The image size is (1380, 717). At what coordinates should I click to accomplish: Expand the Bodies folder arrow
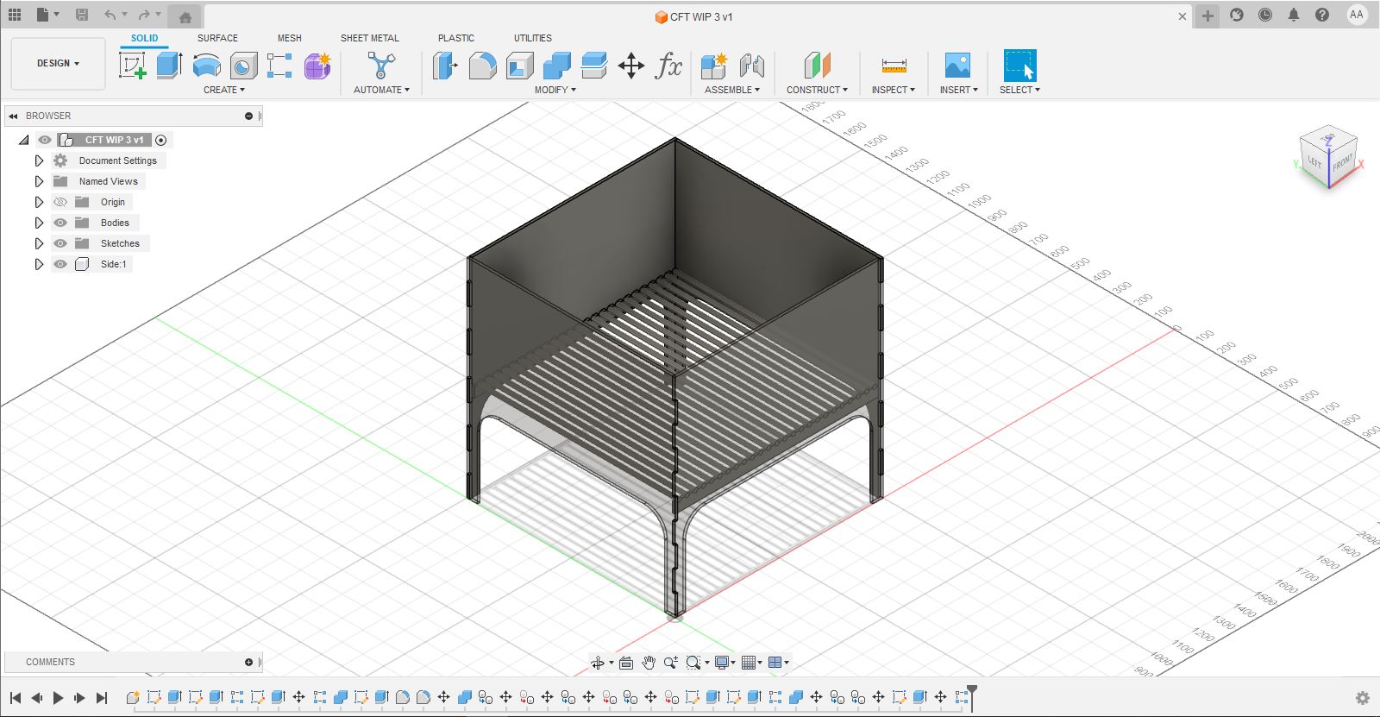(39, 223)
